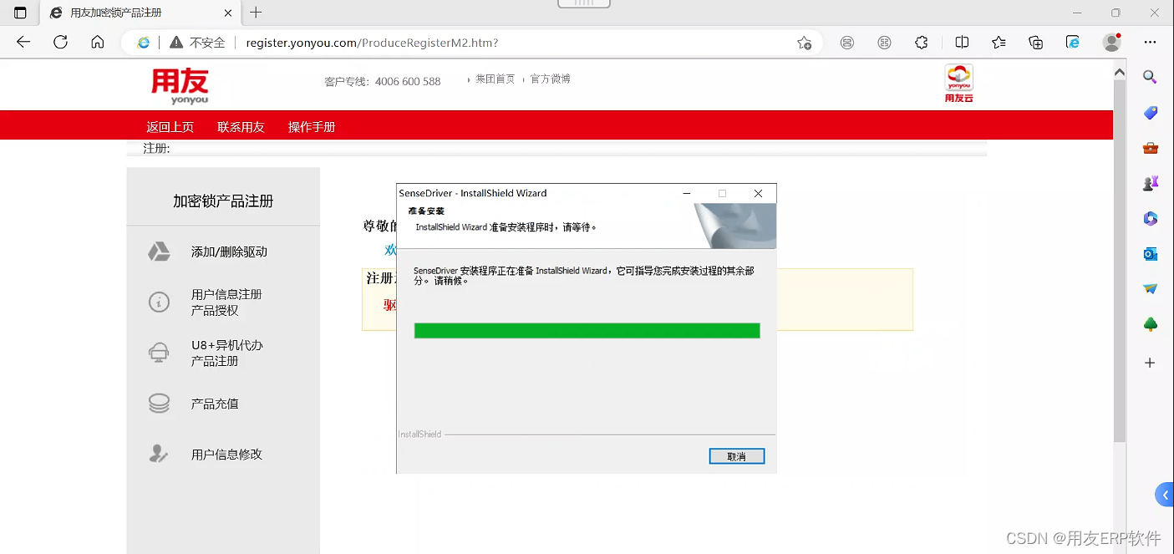Close the 用友加密锁产品注册 tab
The image size is (1174, 554).
point(228,13)
